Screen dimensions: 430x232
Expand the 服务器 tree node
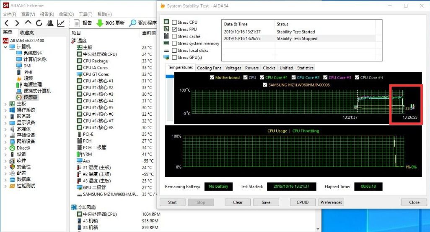coord(5,117)
